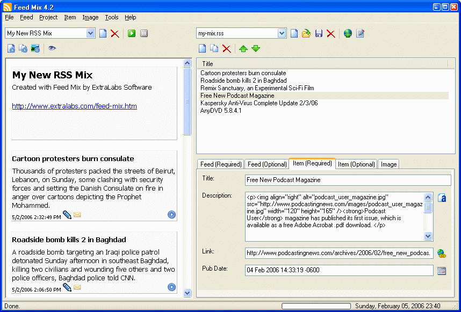Delete the selected item above the Title list
This screenshot has width=461, height=312.
(x=226, y=48)
